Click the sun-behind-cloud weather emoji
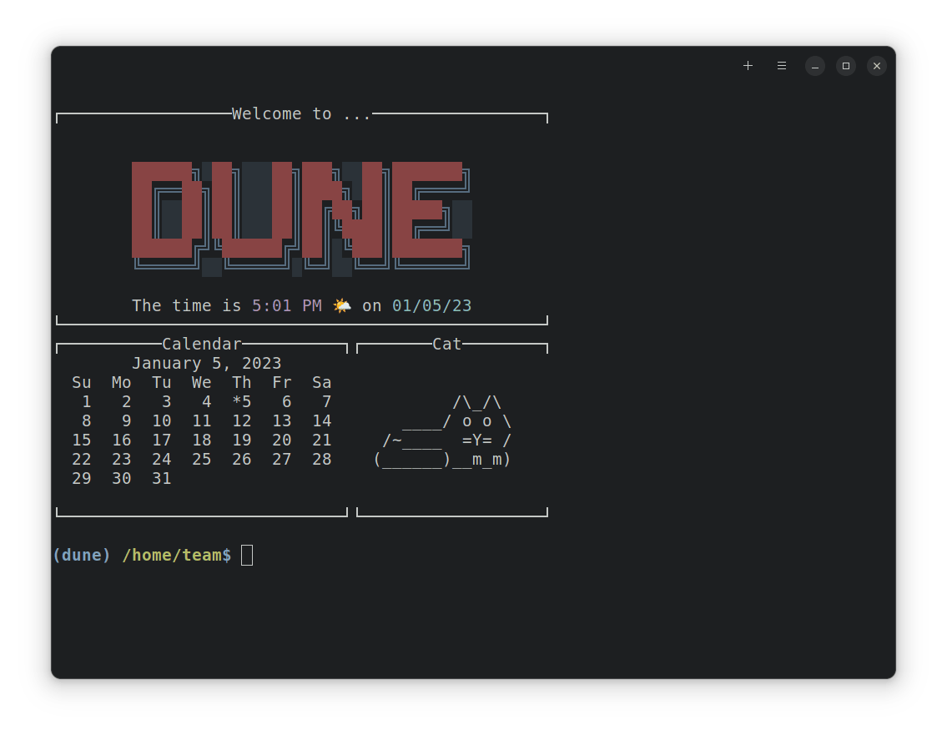947x735 pixels. point(342,306)
